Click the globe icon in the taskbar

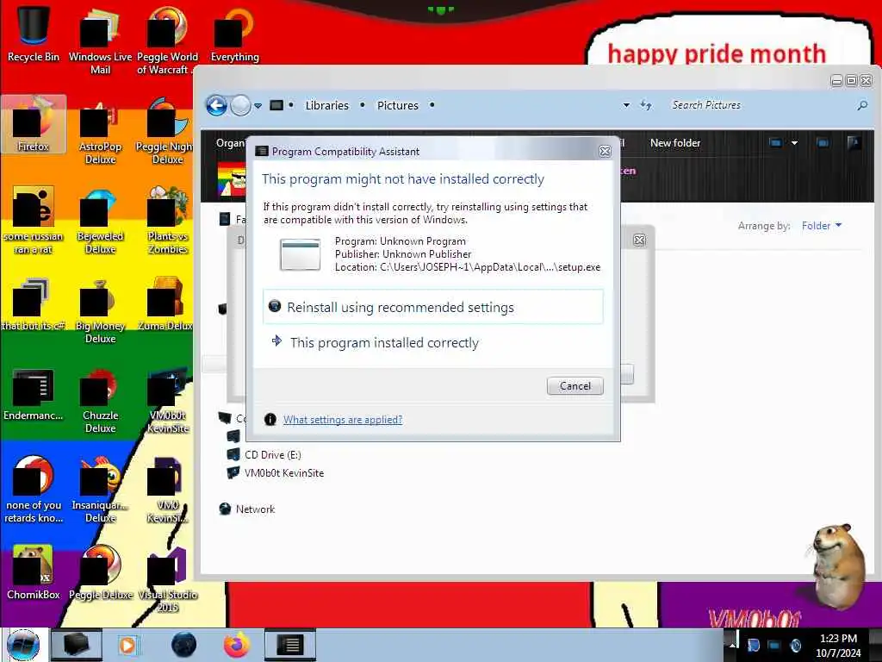183,645
